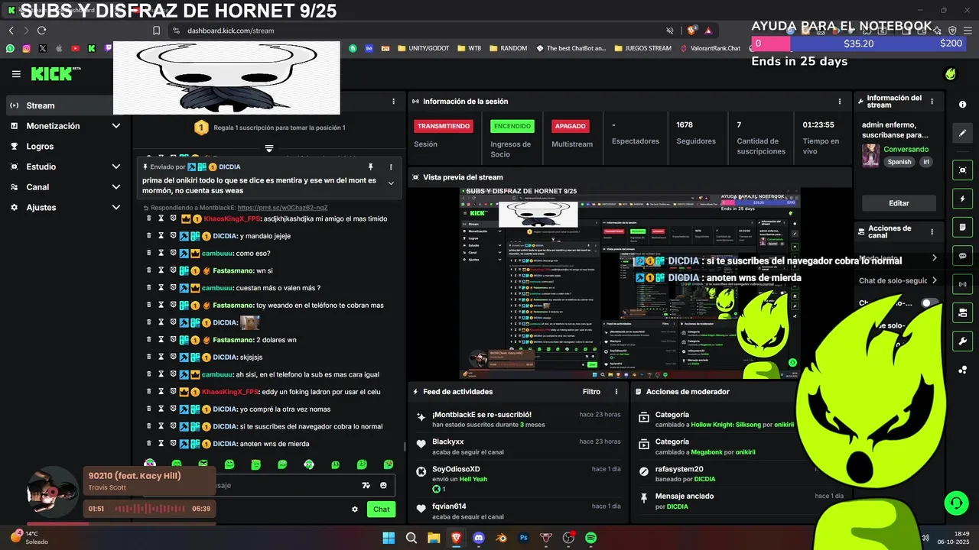
Task: Open the pinned message three-dot options
Action: (391, 167)
